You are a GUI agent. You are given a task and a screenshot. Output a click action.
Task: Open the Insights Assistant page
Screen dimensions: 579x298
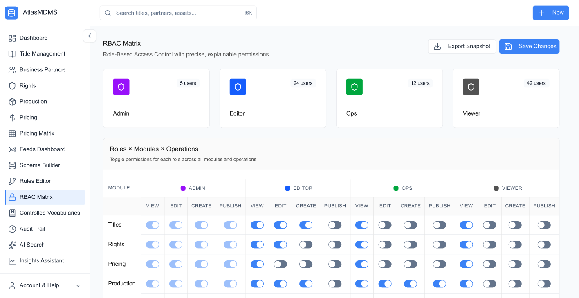41,260
